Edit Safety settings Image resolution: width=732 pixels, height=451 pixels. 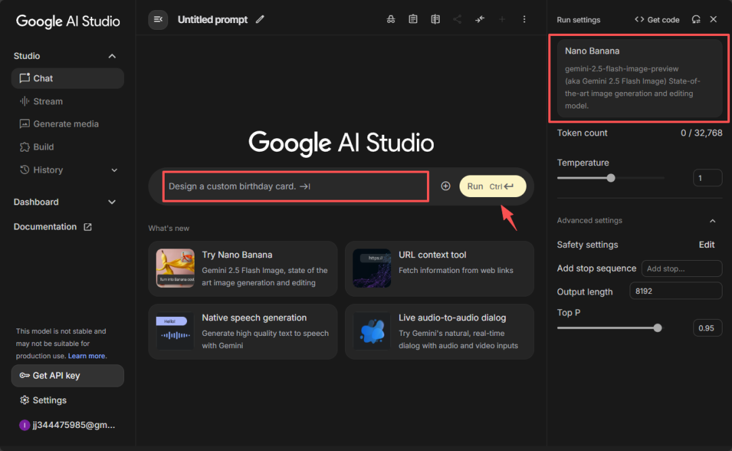(x=706, y=244)
